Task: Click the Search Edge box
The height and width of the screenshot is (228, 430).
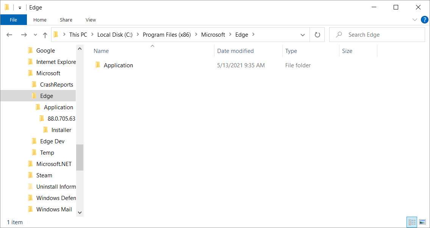Action: pos(377,35)
